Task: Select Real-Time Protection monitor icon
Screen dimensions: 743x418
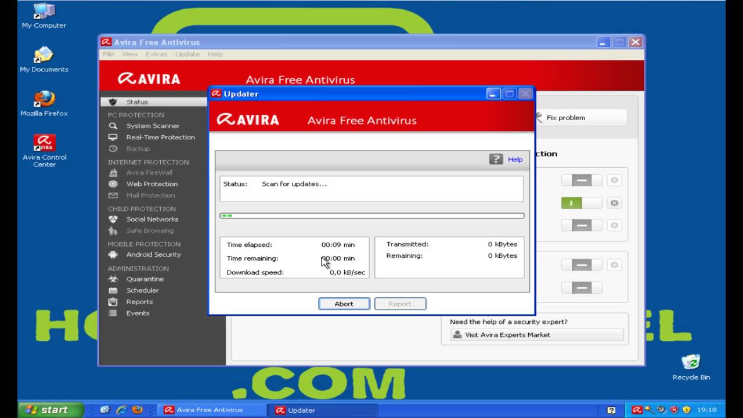Action: tap(113, 137)
